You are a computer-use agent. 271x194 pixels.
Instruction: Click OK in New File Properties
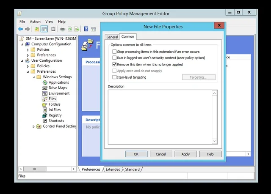136,154
